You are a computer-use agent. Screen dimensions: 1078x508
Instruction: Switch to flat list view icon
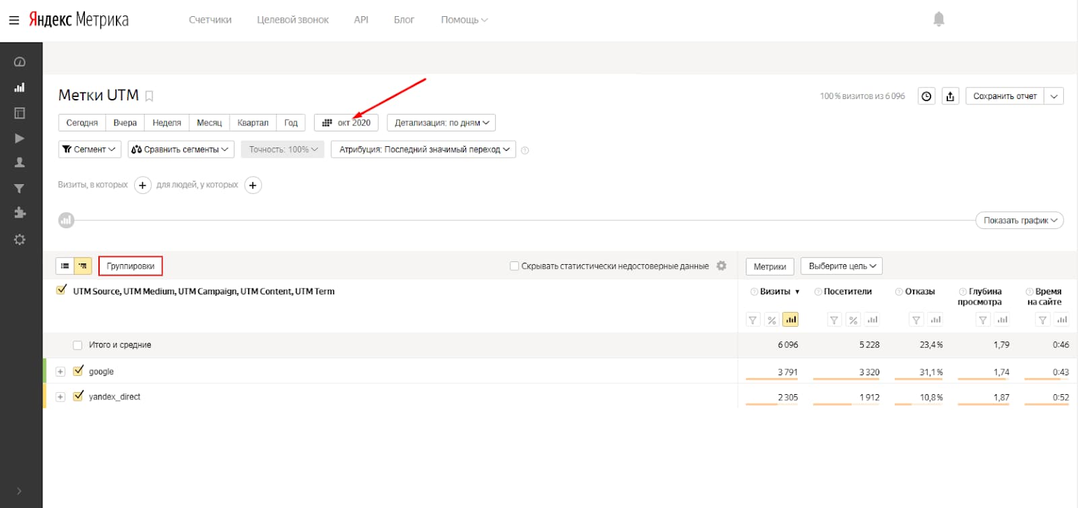[x=65, y=266]
